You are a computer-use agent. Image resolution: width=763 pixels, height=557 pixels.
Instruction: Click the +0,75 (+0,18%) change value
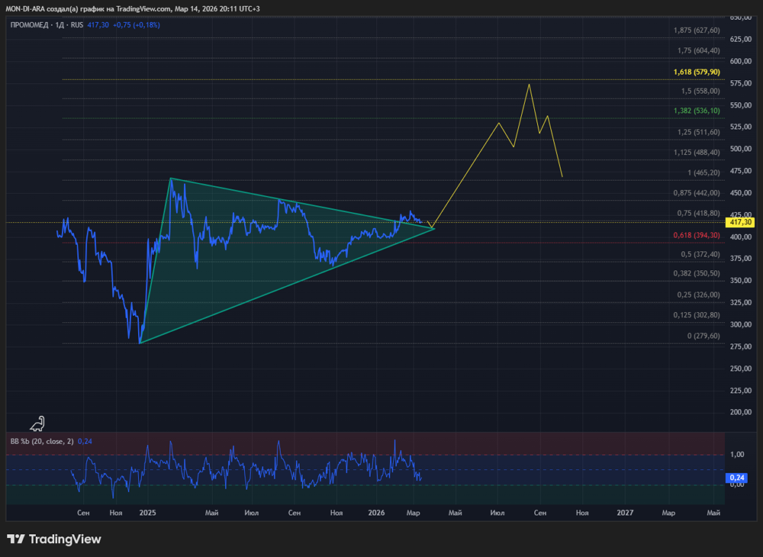pyautogui.click(x=137, y=25)
